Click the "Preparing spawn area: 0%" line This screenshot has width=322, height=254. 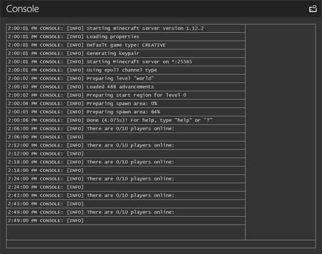point(126,103)
